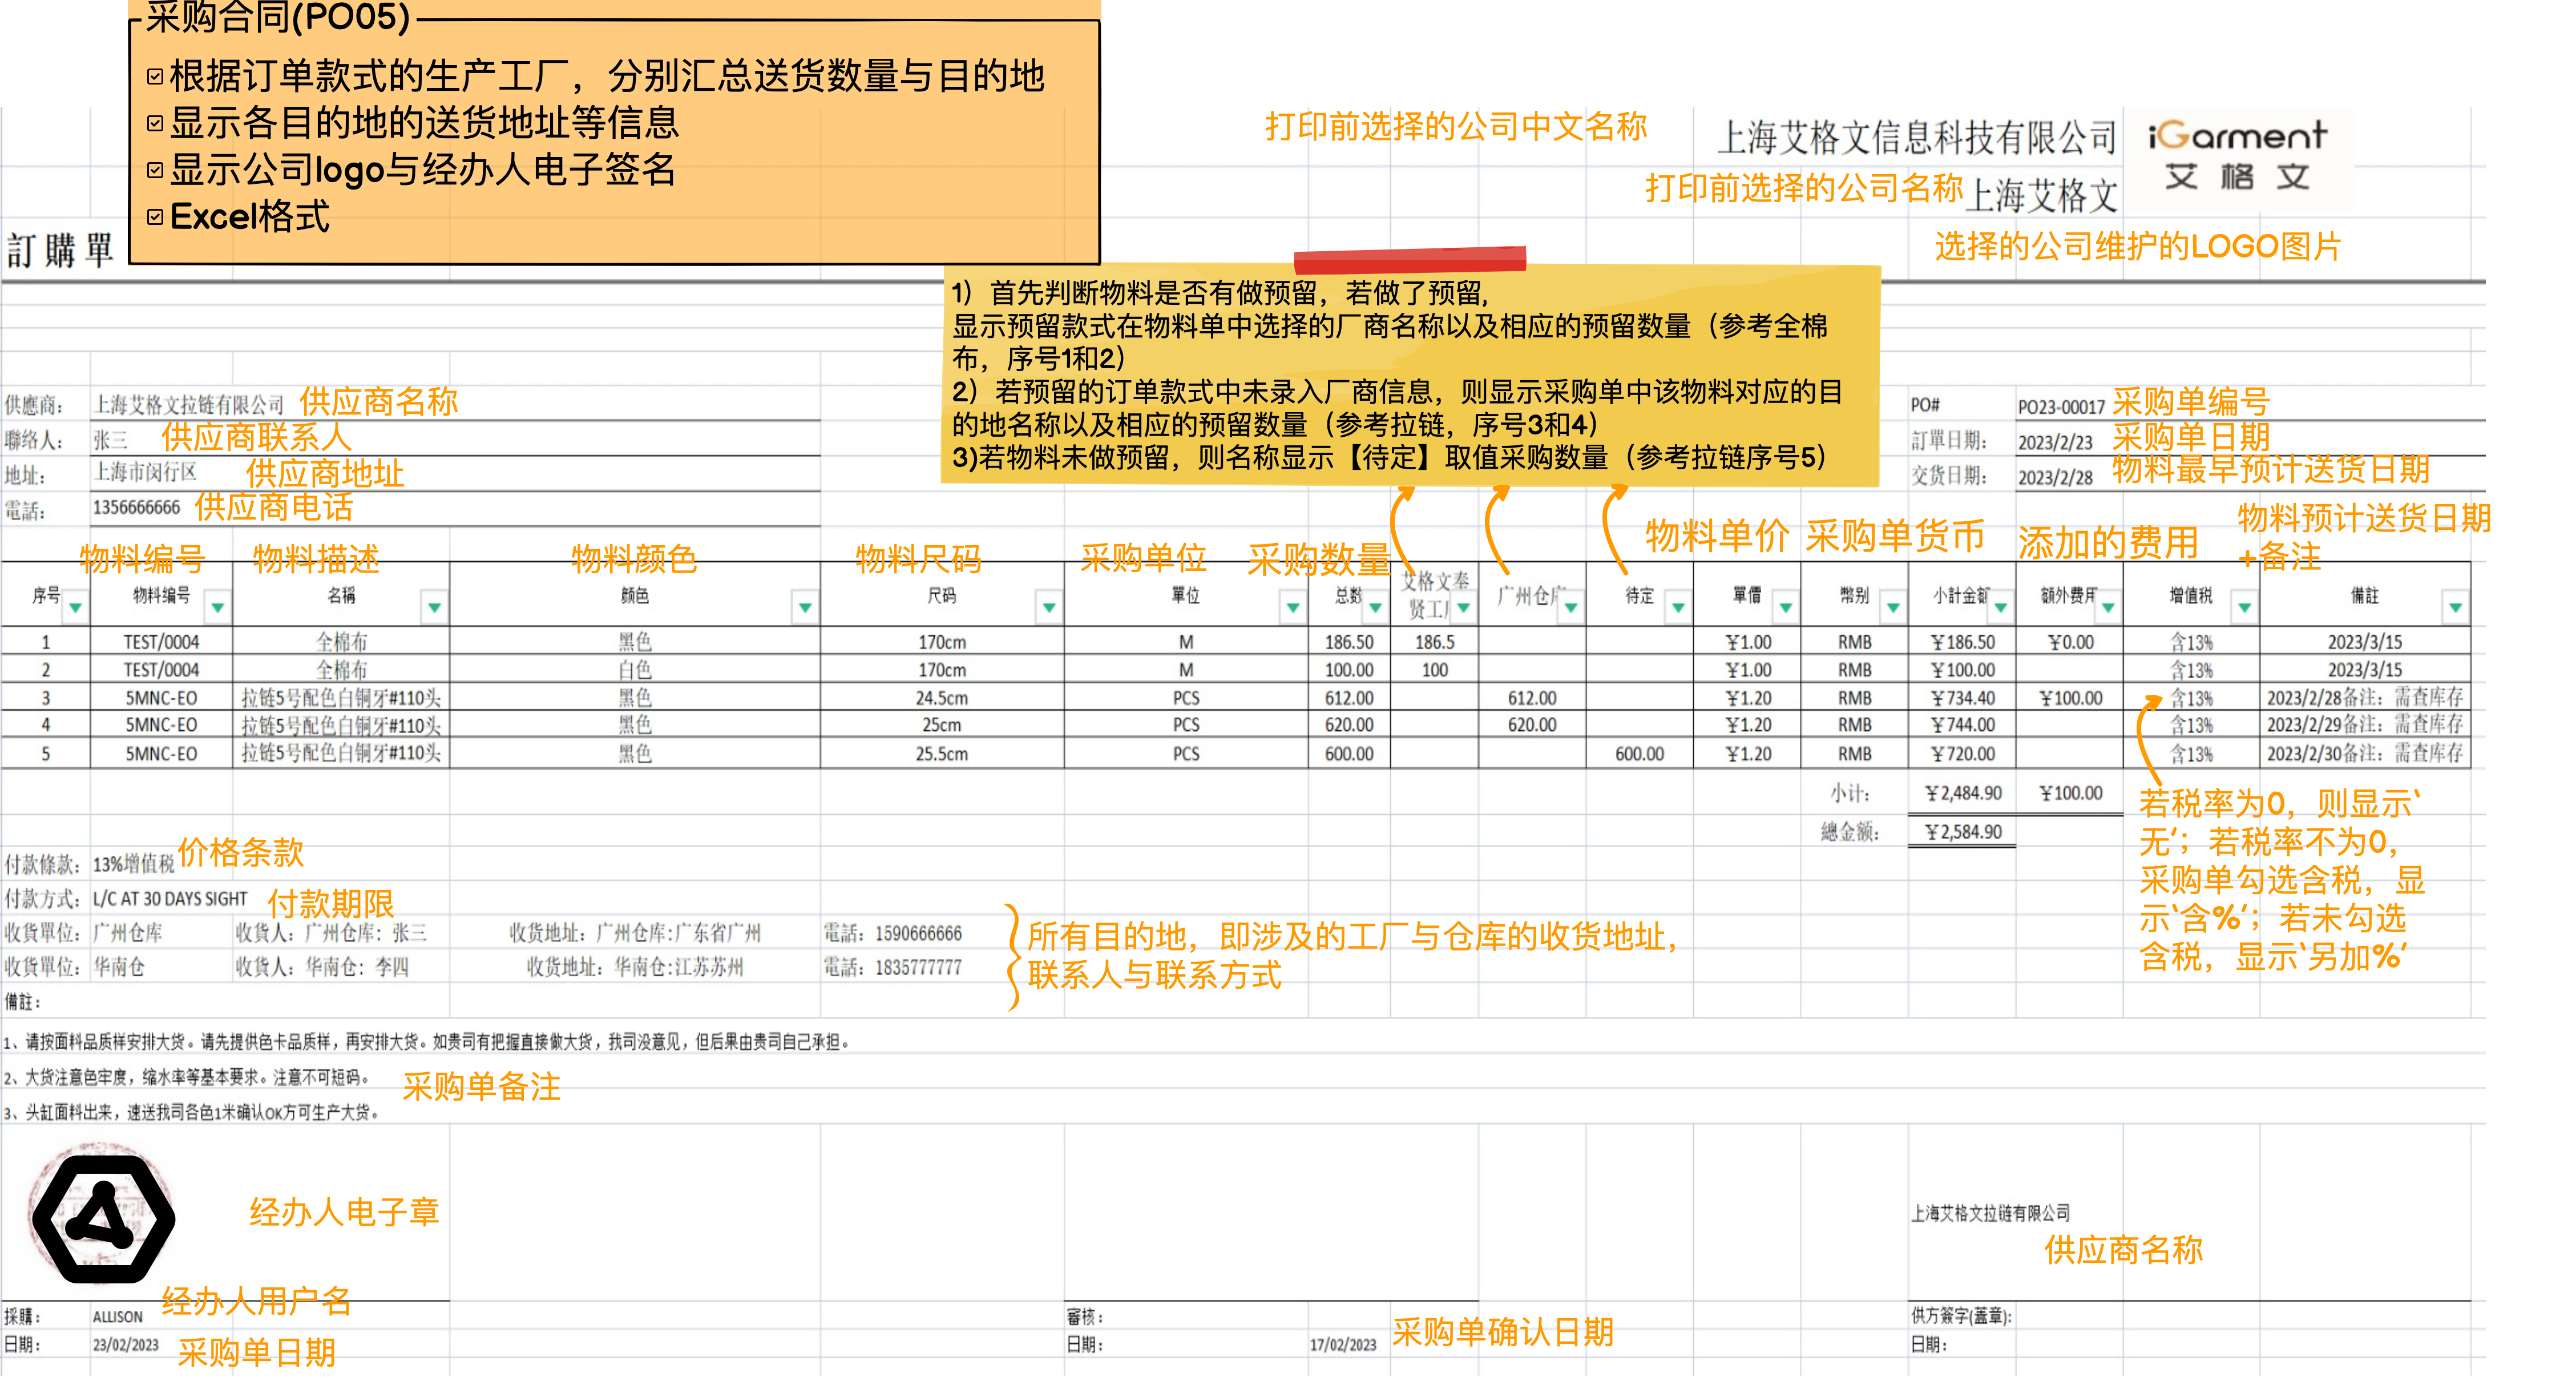Select the purchaser name ALLISON

click(x=118, y=1318)
